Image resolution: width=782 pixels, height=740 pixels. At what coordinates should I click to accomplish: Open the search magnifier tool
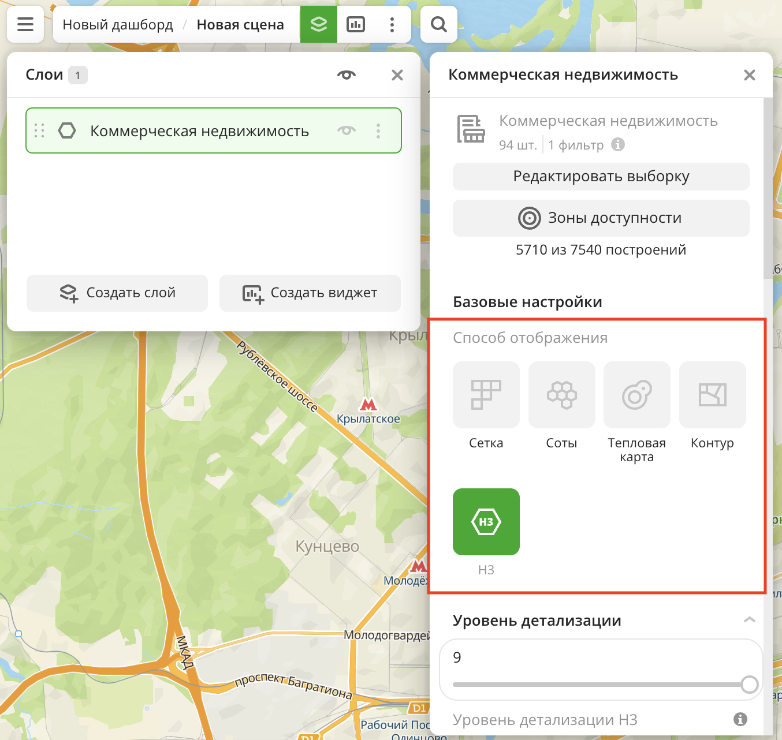[439, 24]
